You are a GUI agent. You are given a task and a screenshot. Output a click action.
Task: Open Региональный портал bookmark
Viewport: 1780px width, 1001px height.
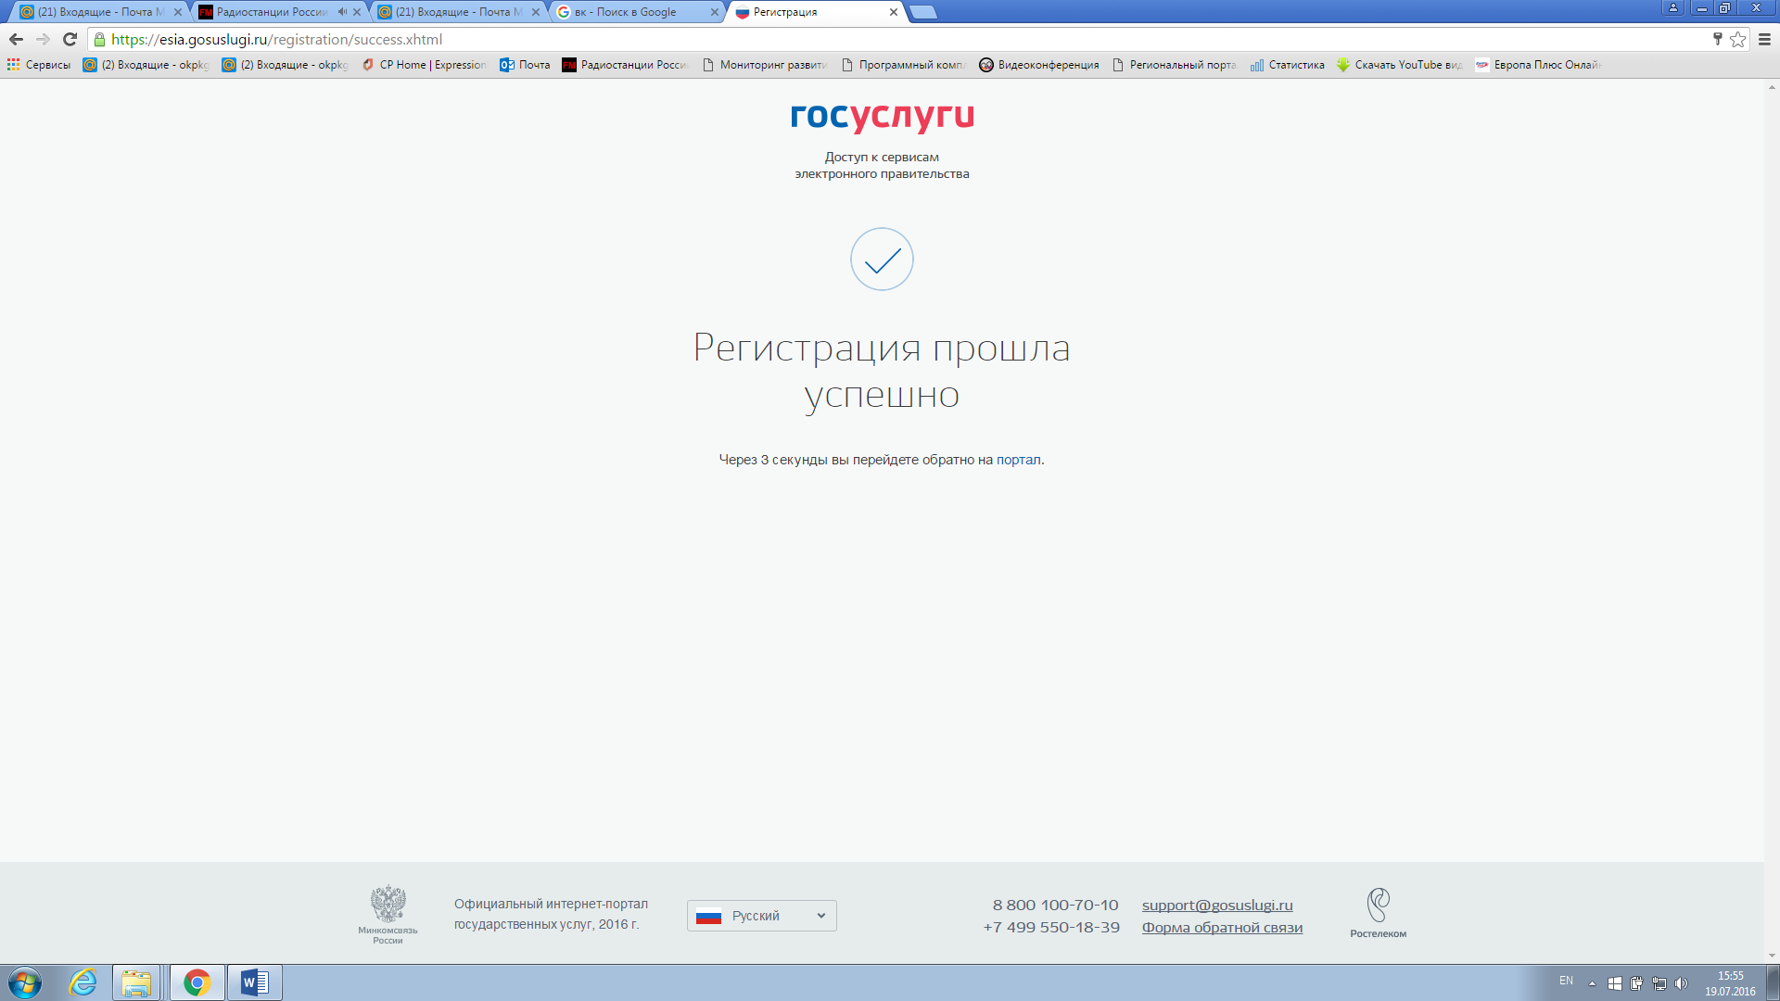pos(1175,65)
